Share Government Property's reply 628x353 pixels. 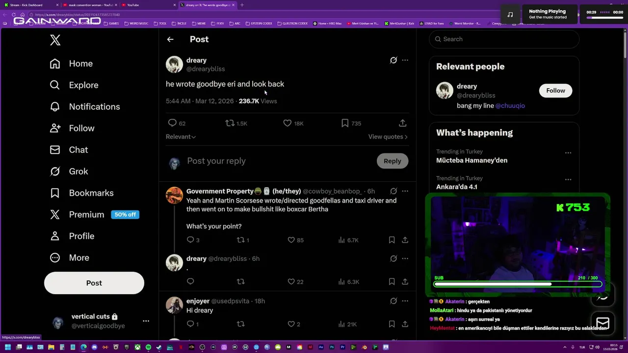coord(405,240)
